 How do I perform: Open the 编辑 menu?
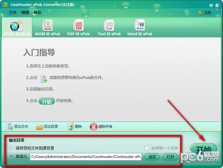(25, 13)
